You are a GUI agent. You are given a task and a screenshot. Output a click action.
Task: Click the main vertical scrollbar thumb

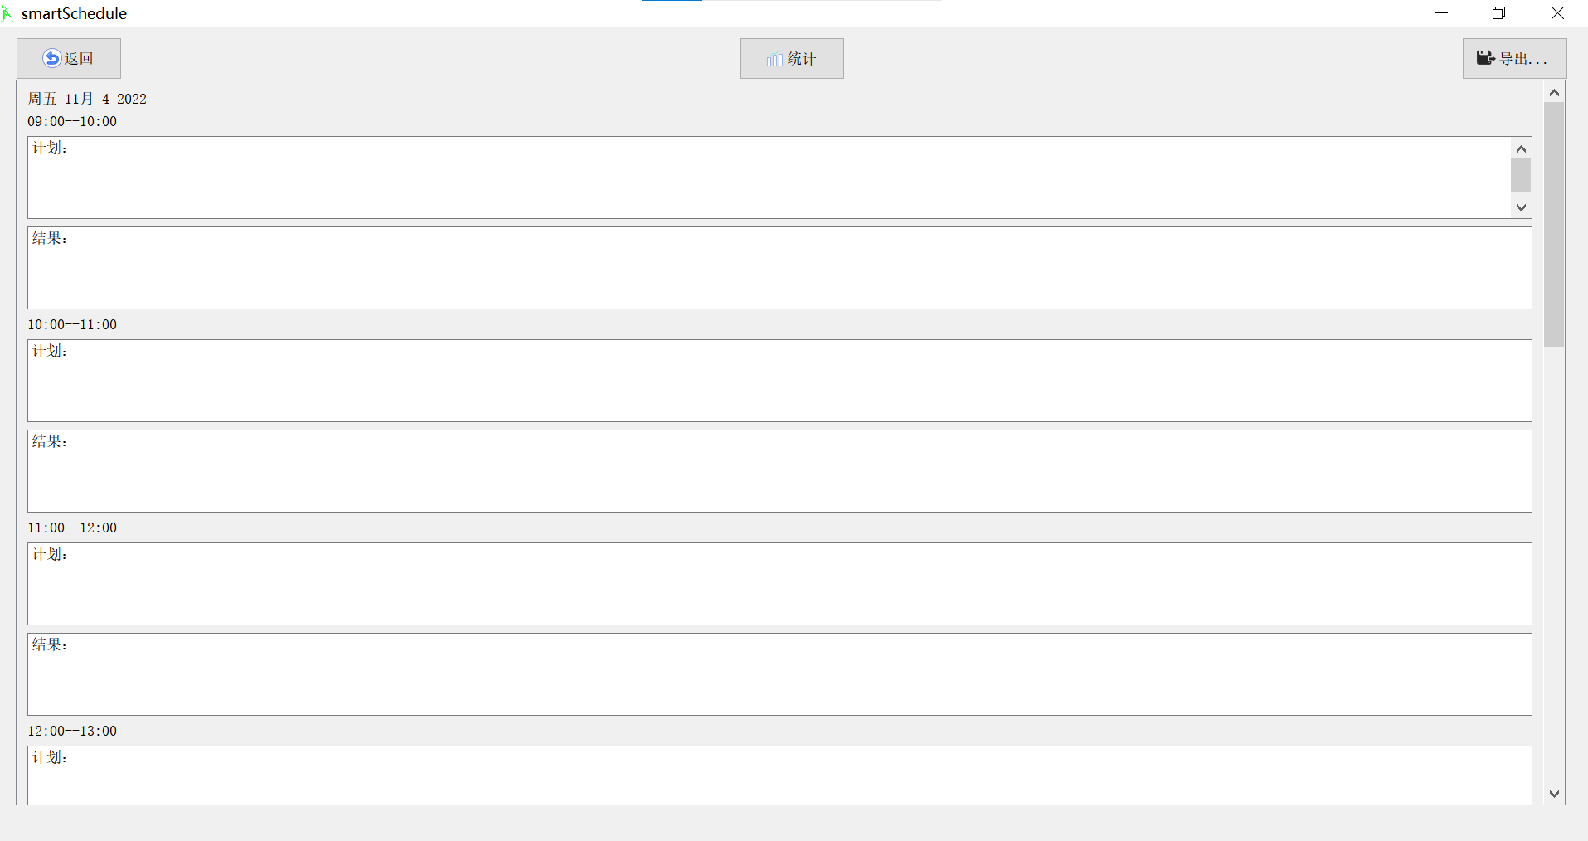pyautogui.click(x=1554, y=224)
